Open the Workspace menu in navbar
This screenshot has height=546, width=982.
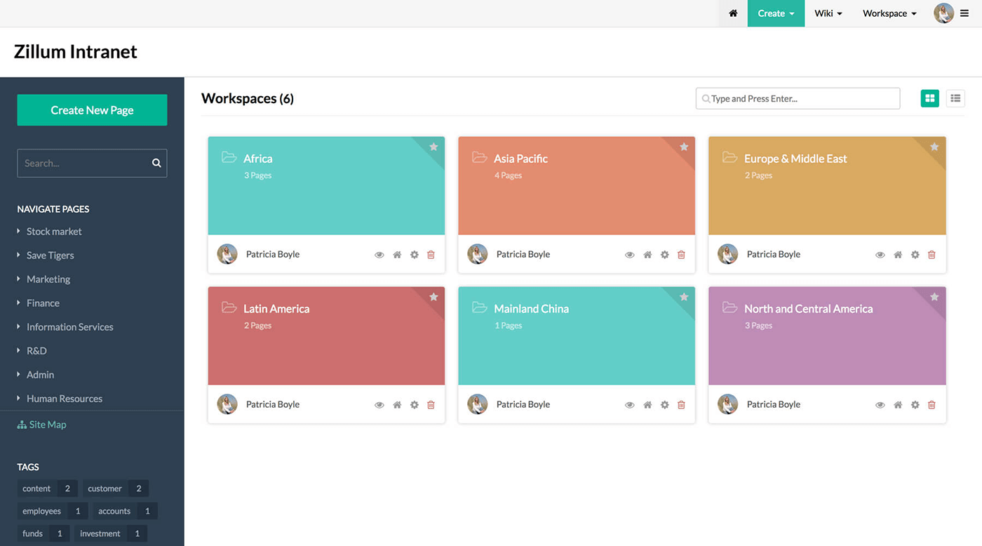[889, 13]
